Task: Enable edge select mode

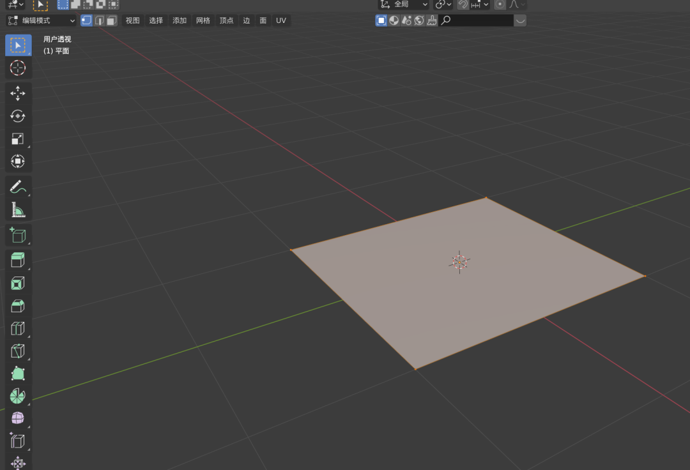Action: click(100, 20)
